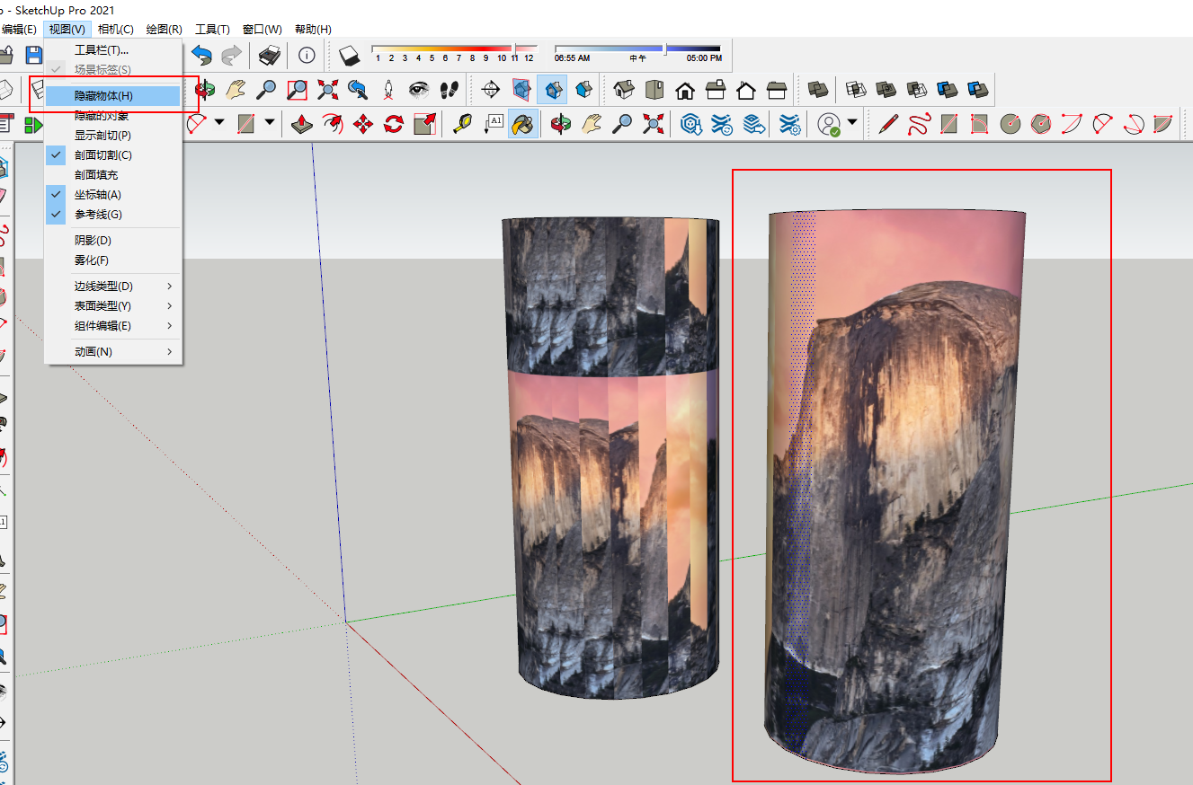Select the Text label tool
Viewport: 1193px width, 785px height.
pyautogui.click(x=494, y=123)
